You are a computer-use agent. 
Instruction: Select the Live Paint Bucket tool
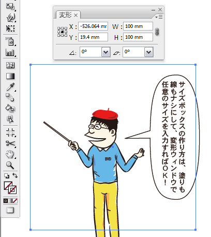tap(10, 109)
